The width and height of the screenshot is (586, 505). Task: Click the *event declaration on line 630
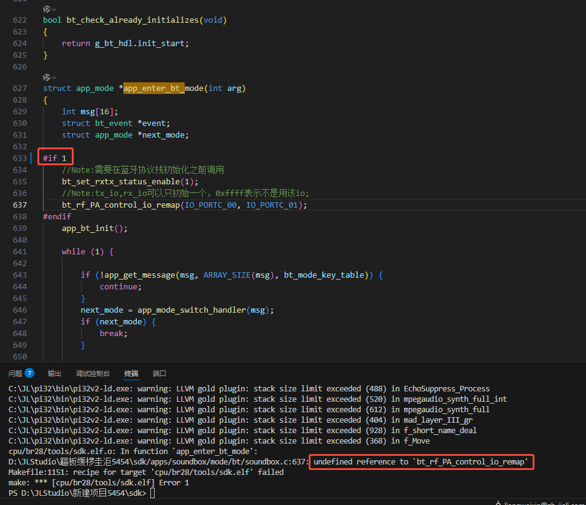[x=153, y=123]
